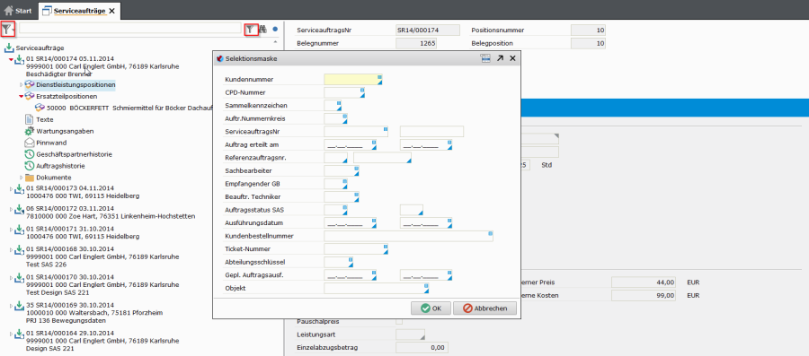809x356 pixels.
Task: Expand Dienstleistungspositionen node
Action: coord(22,84)
